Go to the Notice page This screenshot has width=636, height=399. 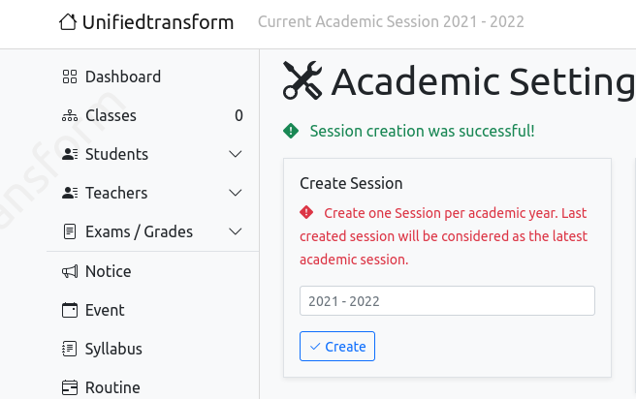pos(108,272)
